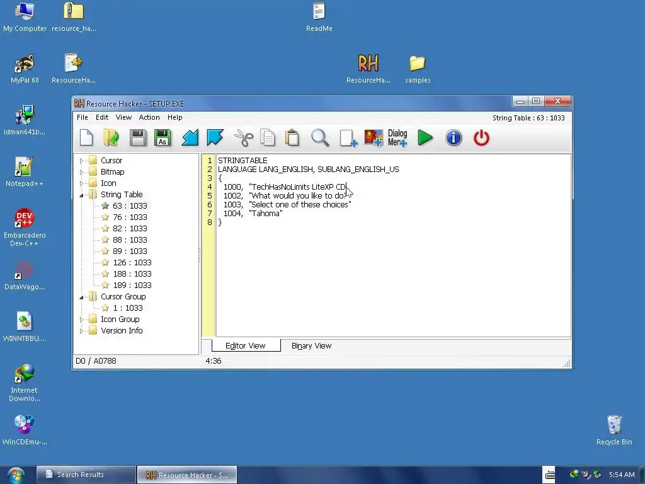
Task: Compile script with the green play icon
Action: tap(425, 137)
